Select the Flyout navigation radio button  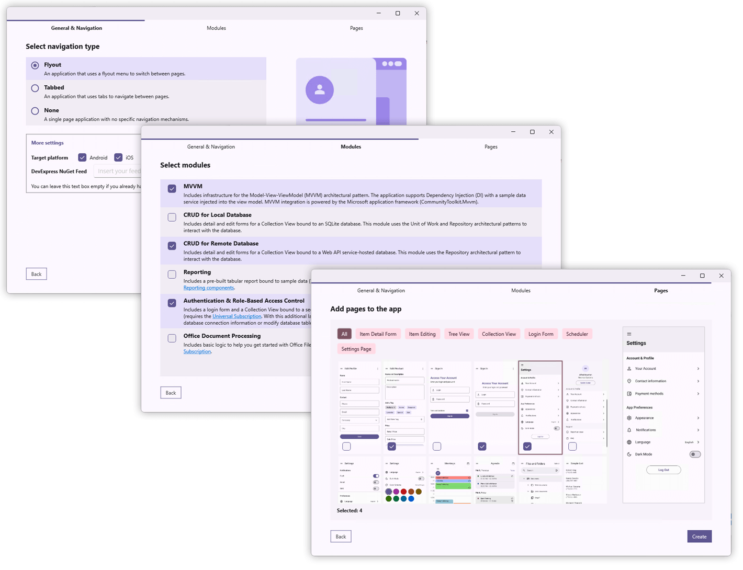pos(35,65)
